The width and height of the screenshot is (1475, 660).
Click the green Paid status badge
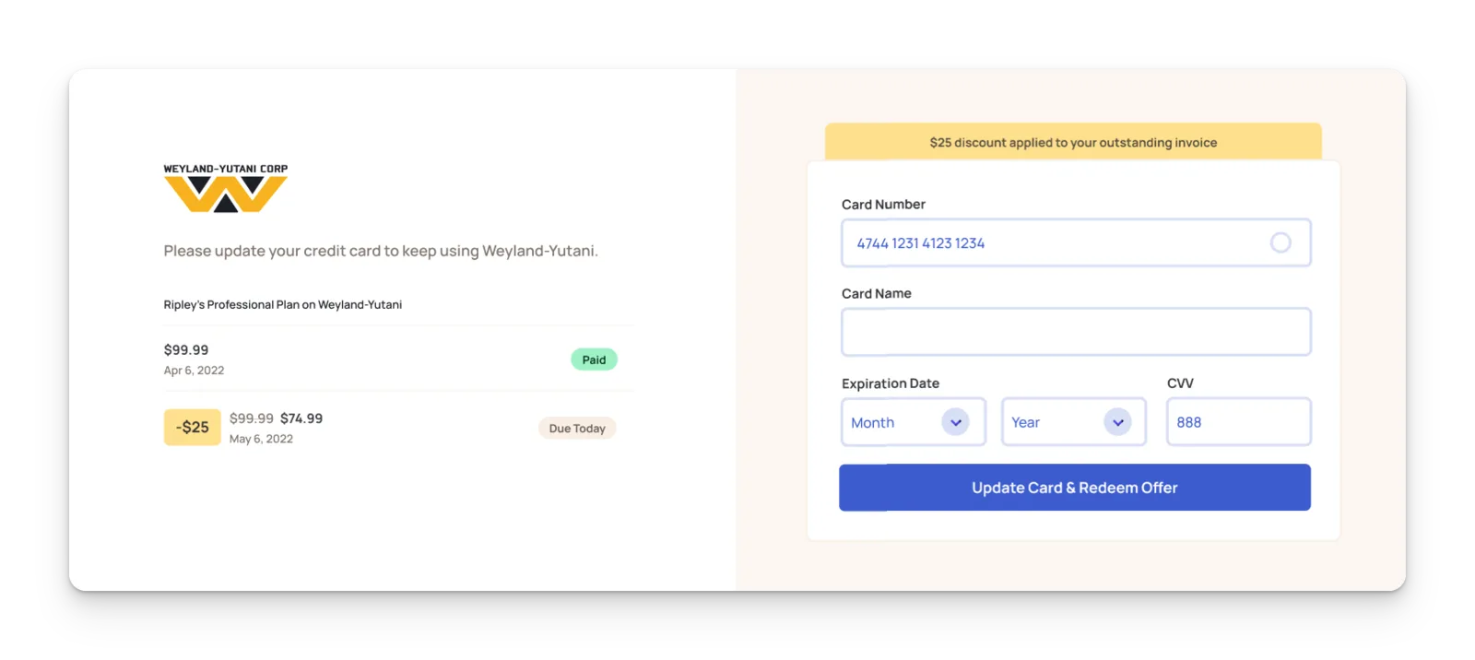coord(594,359)
